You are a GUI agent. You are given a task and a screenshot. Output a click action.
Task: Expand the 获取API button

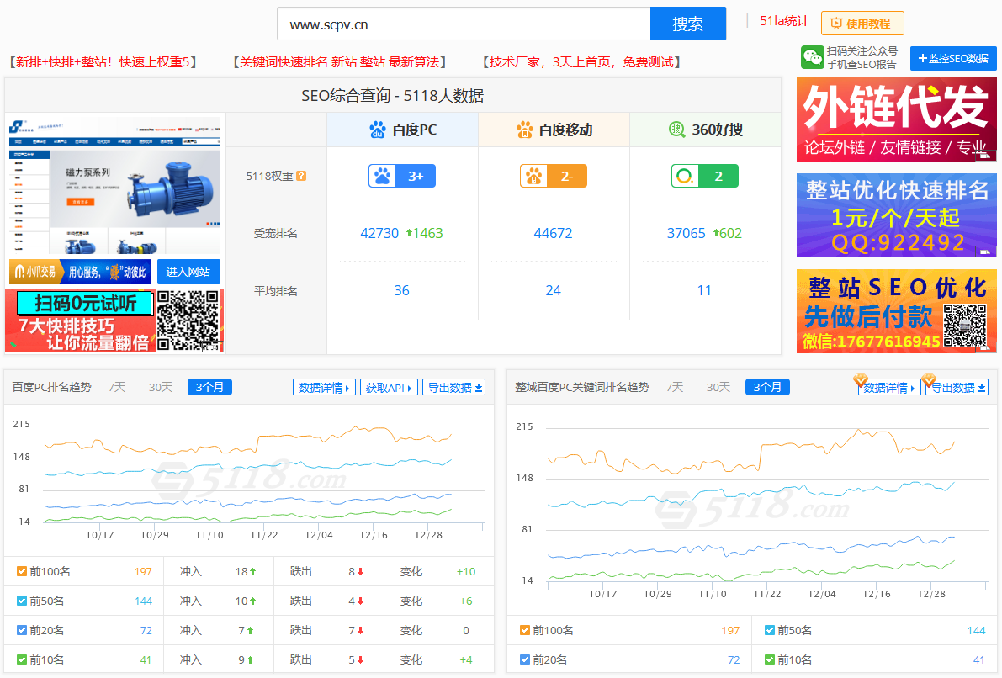(389, 387)
